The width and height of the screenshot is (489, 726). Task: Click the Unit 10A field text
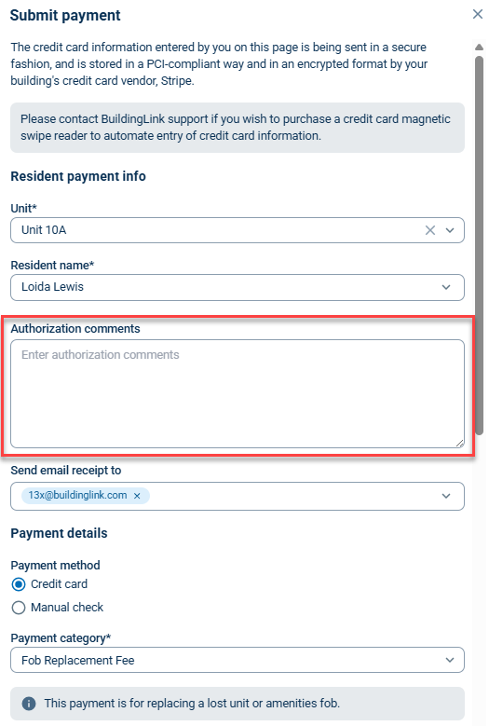point(44,230)
